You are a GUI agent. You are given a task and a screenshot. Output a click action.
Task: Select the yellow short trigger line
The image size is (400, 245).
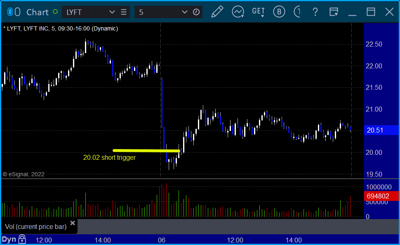click(146, 151)
